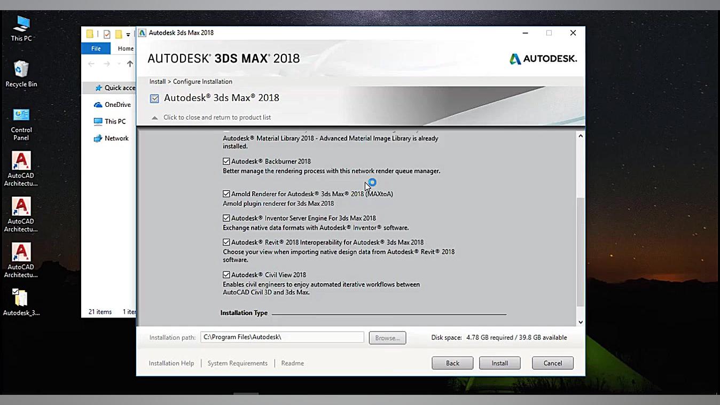The height and width of the screenshot is (405, 720).
Task: Select the second AutoCAD Architecture desktop shortcut
Action: (21, 215)
